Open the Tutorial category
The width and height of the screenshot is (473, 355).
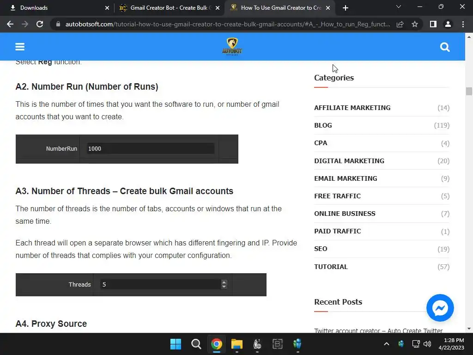point(331,267)
